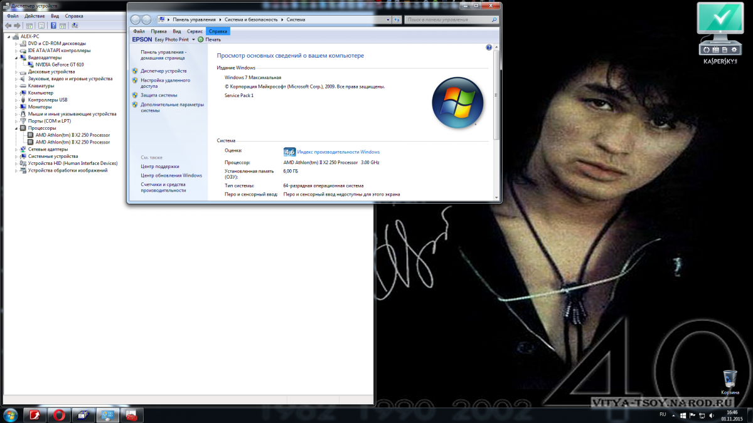This screenshot has width=753, height=423.
Task: Expand the Сетевые адаптеры node
Action: point(16,149)
